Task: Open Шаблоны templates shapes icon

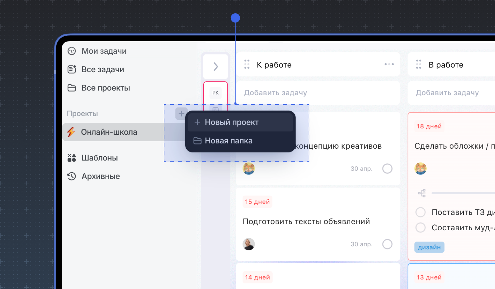Action: click(72, 158)
